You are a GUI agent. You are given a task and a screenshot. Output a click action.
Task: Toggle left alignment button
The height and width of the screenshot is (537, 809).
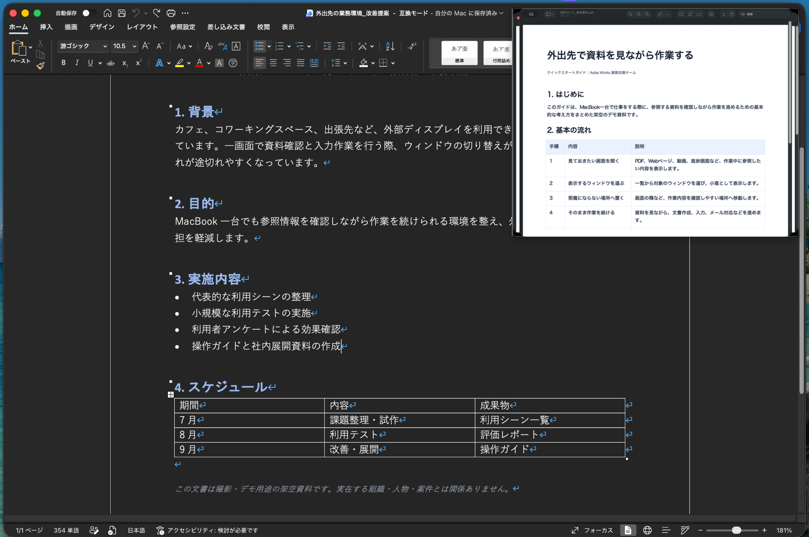tap(259, 63)
